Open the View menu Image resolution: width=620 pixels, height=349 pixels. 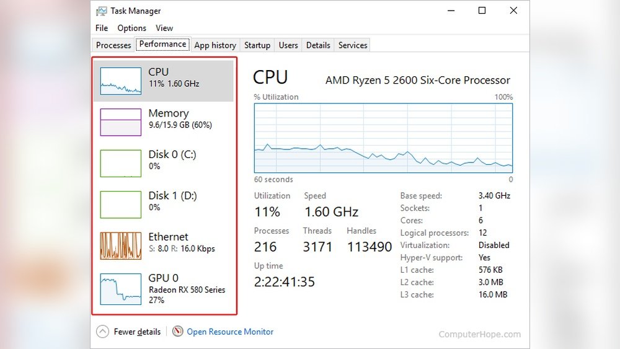coord(164,28)
